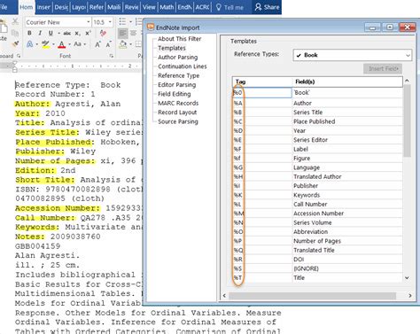Click the 'Translated Author' field cell
The image size is (420, 334).
pos(347,176)
